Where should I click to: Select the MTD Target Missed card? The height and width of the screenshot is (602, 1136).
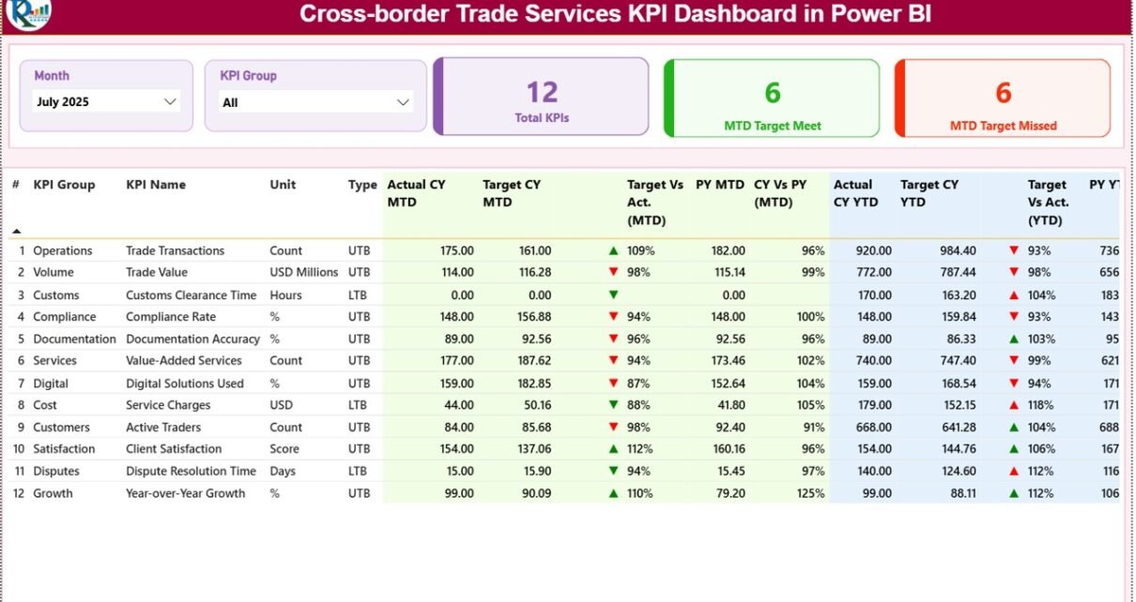(x=1003, y=98)
